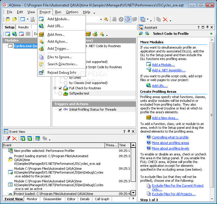
Task: Click the next event green arrow icon
Action: click(x=30, y=138)
